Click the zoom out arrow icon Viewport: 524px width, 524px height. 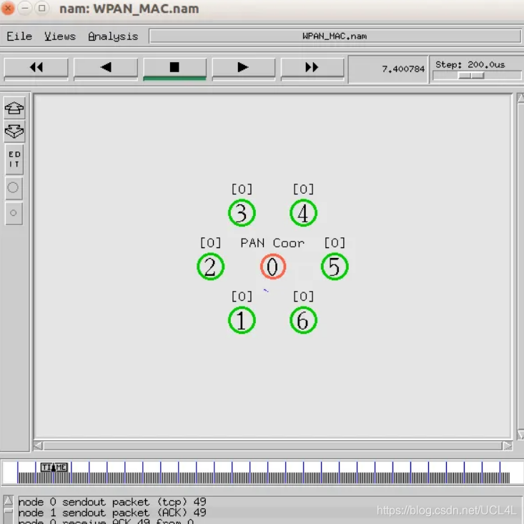14,131
